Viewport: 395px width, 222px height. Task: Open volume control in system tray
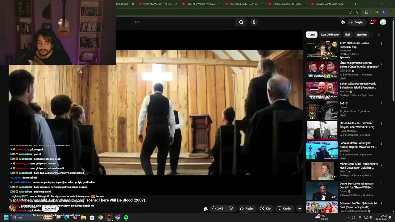(371, 217)
